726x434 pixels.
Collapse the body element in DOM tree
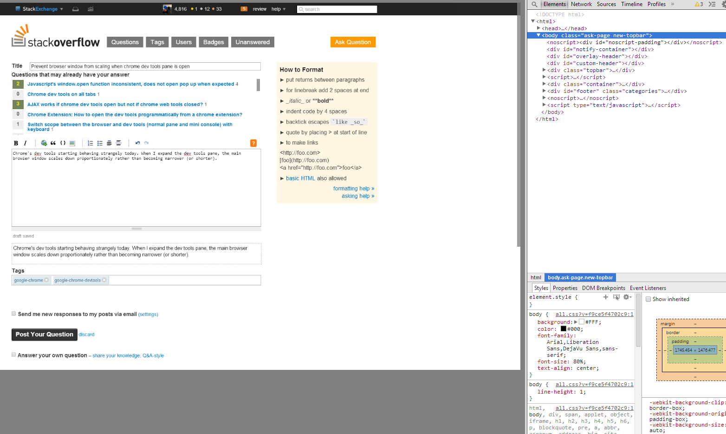click(x=538, y=35)
